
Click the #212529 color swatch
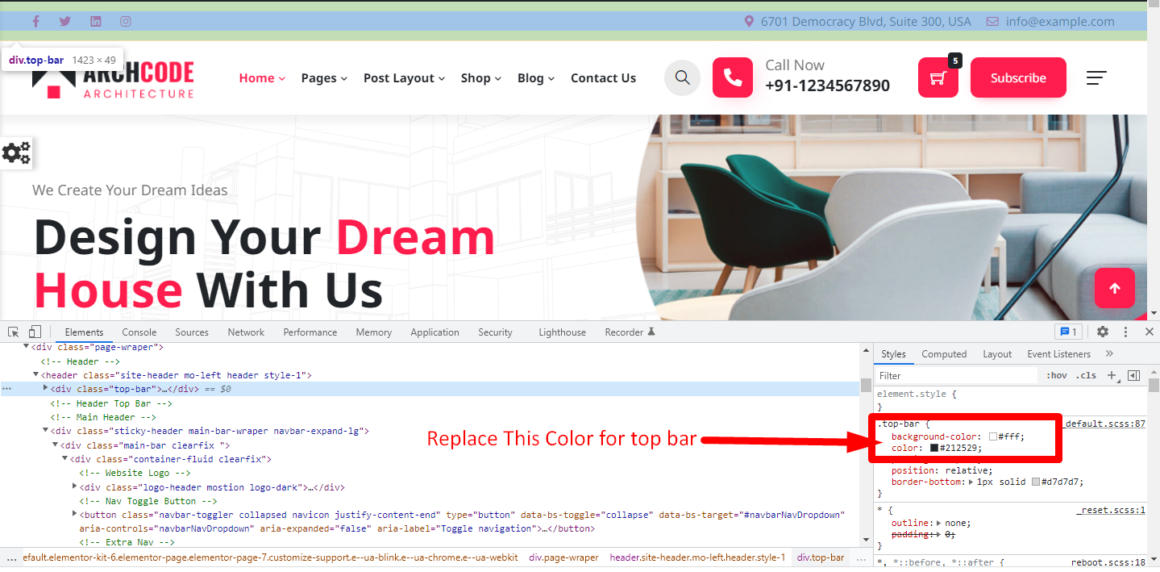(x=934, y=448)
